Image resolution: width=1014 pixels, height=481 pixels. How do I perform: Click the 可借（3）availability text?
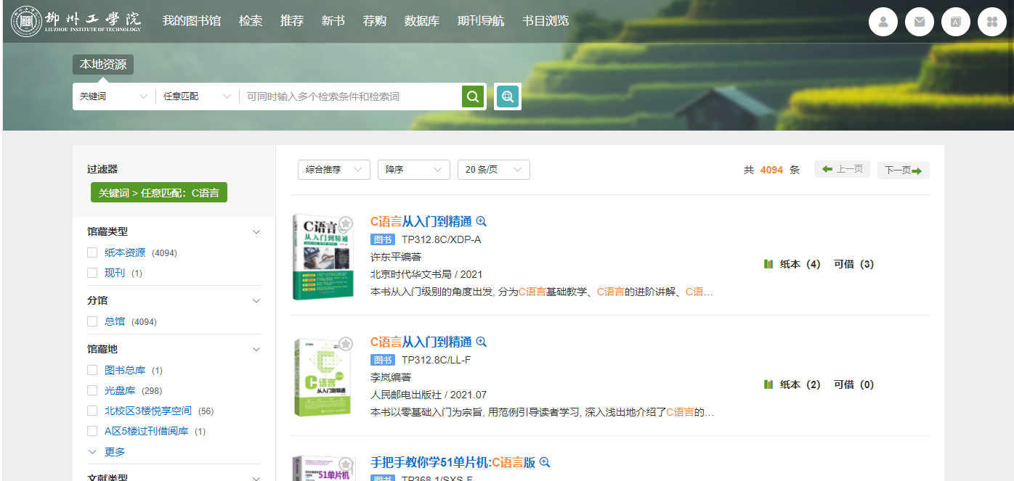pos(854,264)
